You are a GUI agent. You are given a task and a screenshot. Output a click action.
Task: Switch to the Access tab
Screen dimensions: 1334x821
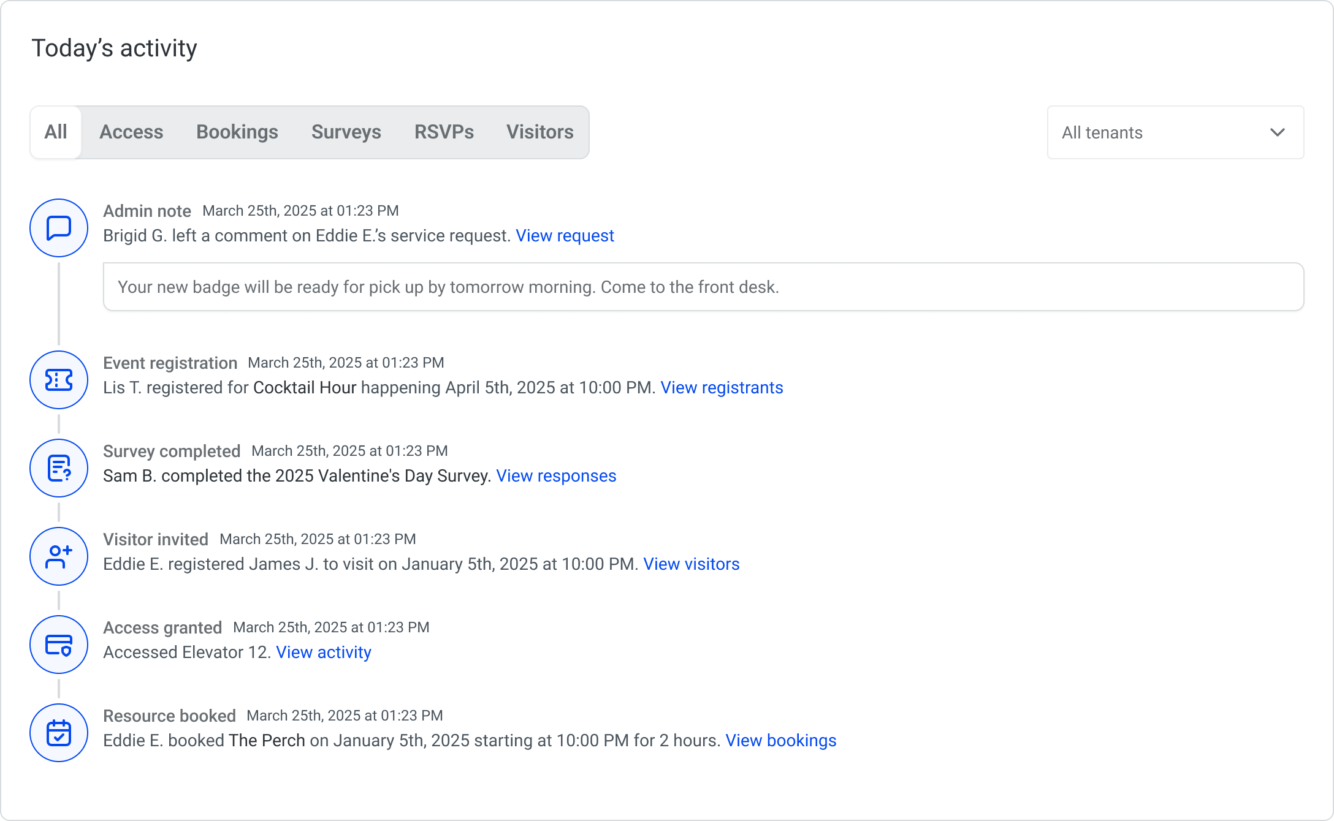click(131, 132)
